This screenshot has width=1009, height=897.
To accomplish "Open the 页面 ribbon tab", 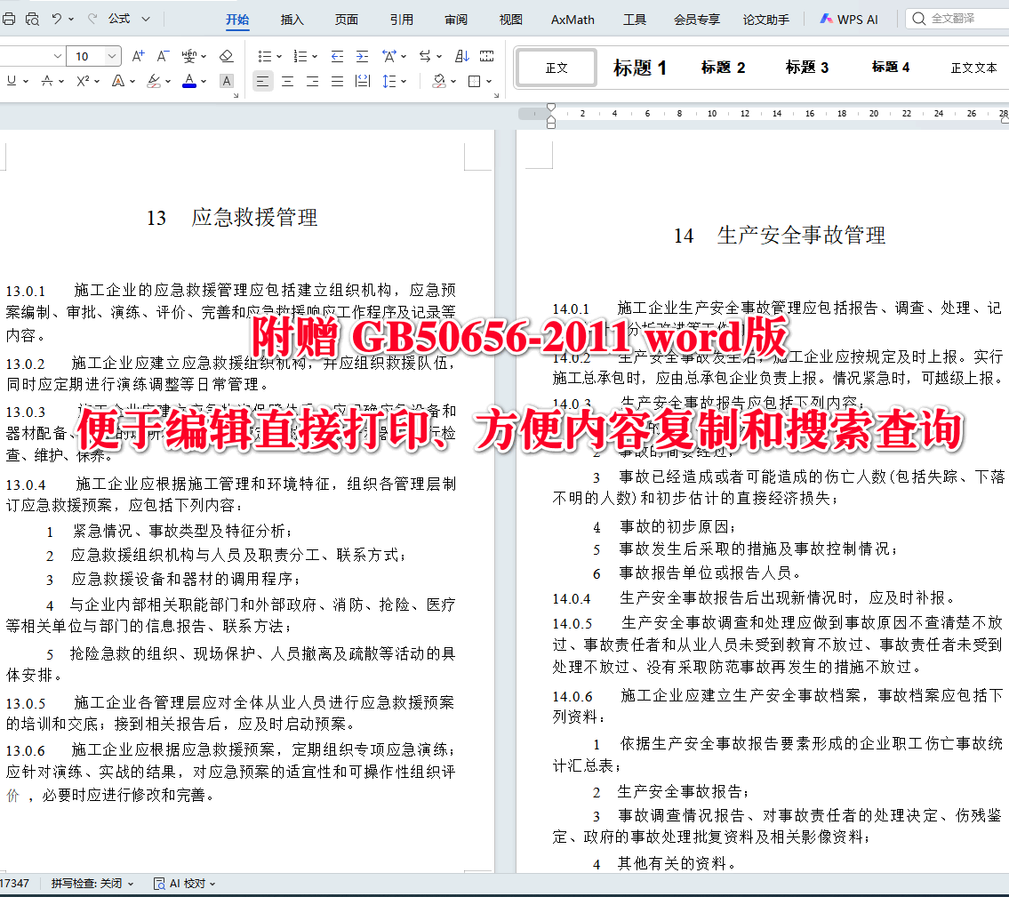I will [346, 20].
